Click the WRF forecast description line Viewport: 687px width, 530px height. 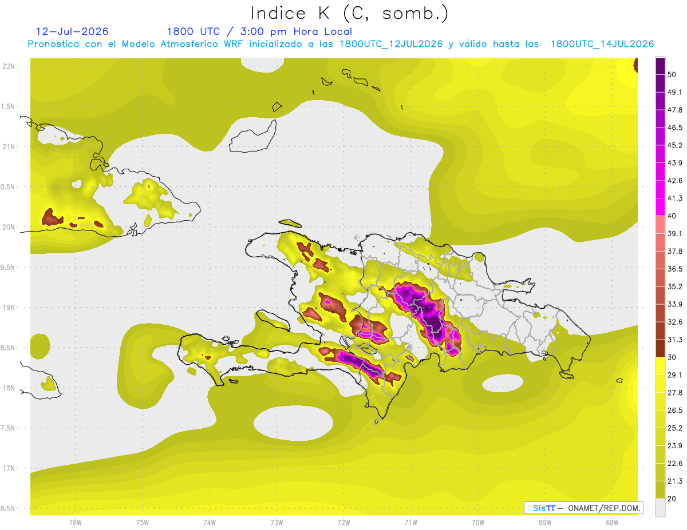[x=341, y=44]
